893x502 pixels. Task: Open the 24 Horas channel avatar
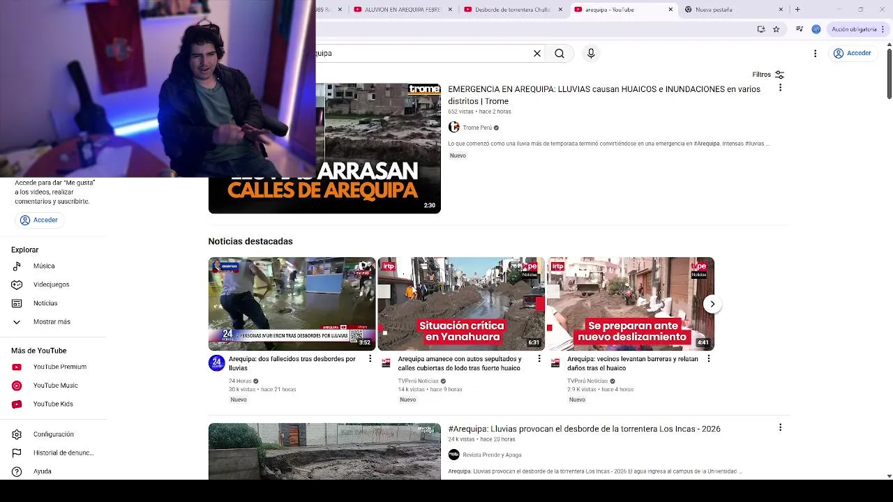coord(216,363)
